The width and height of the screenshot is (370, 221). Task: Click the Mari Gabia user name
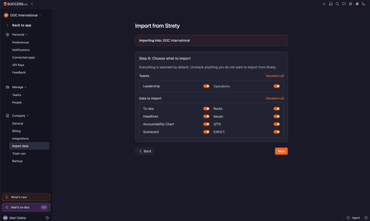(18, 218)
